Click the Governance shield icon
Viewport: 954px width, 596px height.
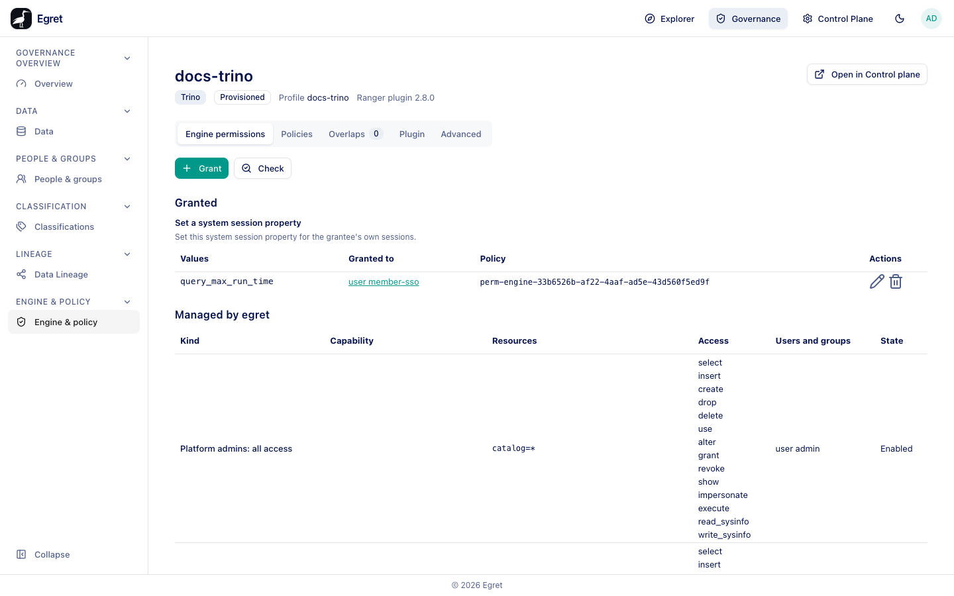[721, 19]
